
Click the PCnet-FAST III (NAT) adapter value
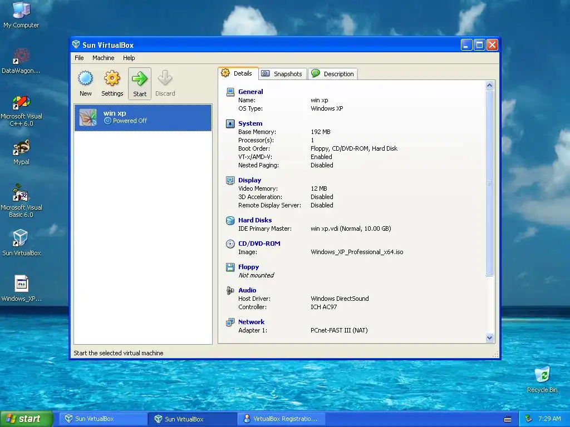click(339, 330)
